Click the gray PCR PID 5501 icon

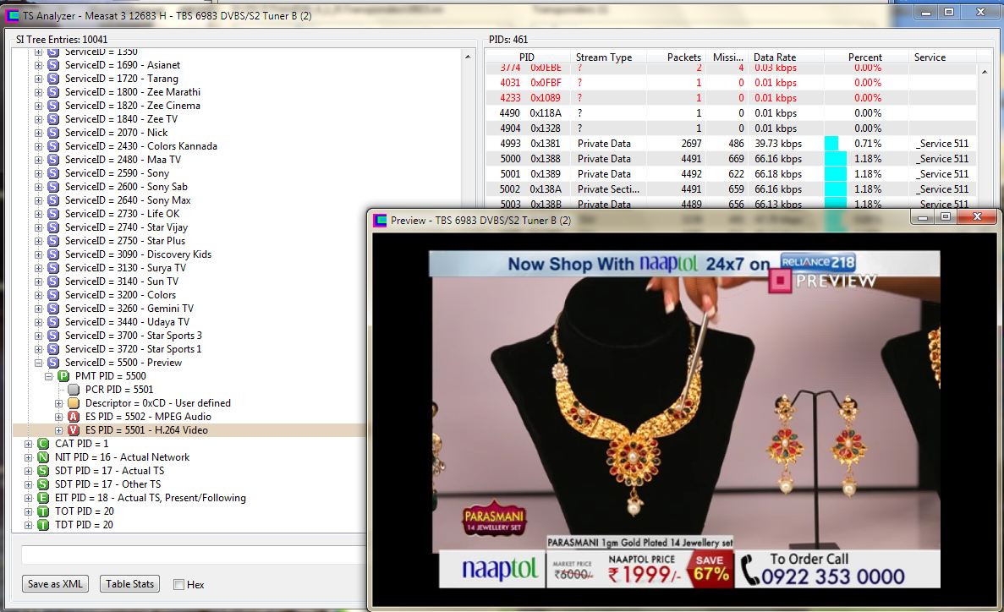click(x=74, y=389)
